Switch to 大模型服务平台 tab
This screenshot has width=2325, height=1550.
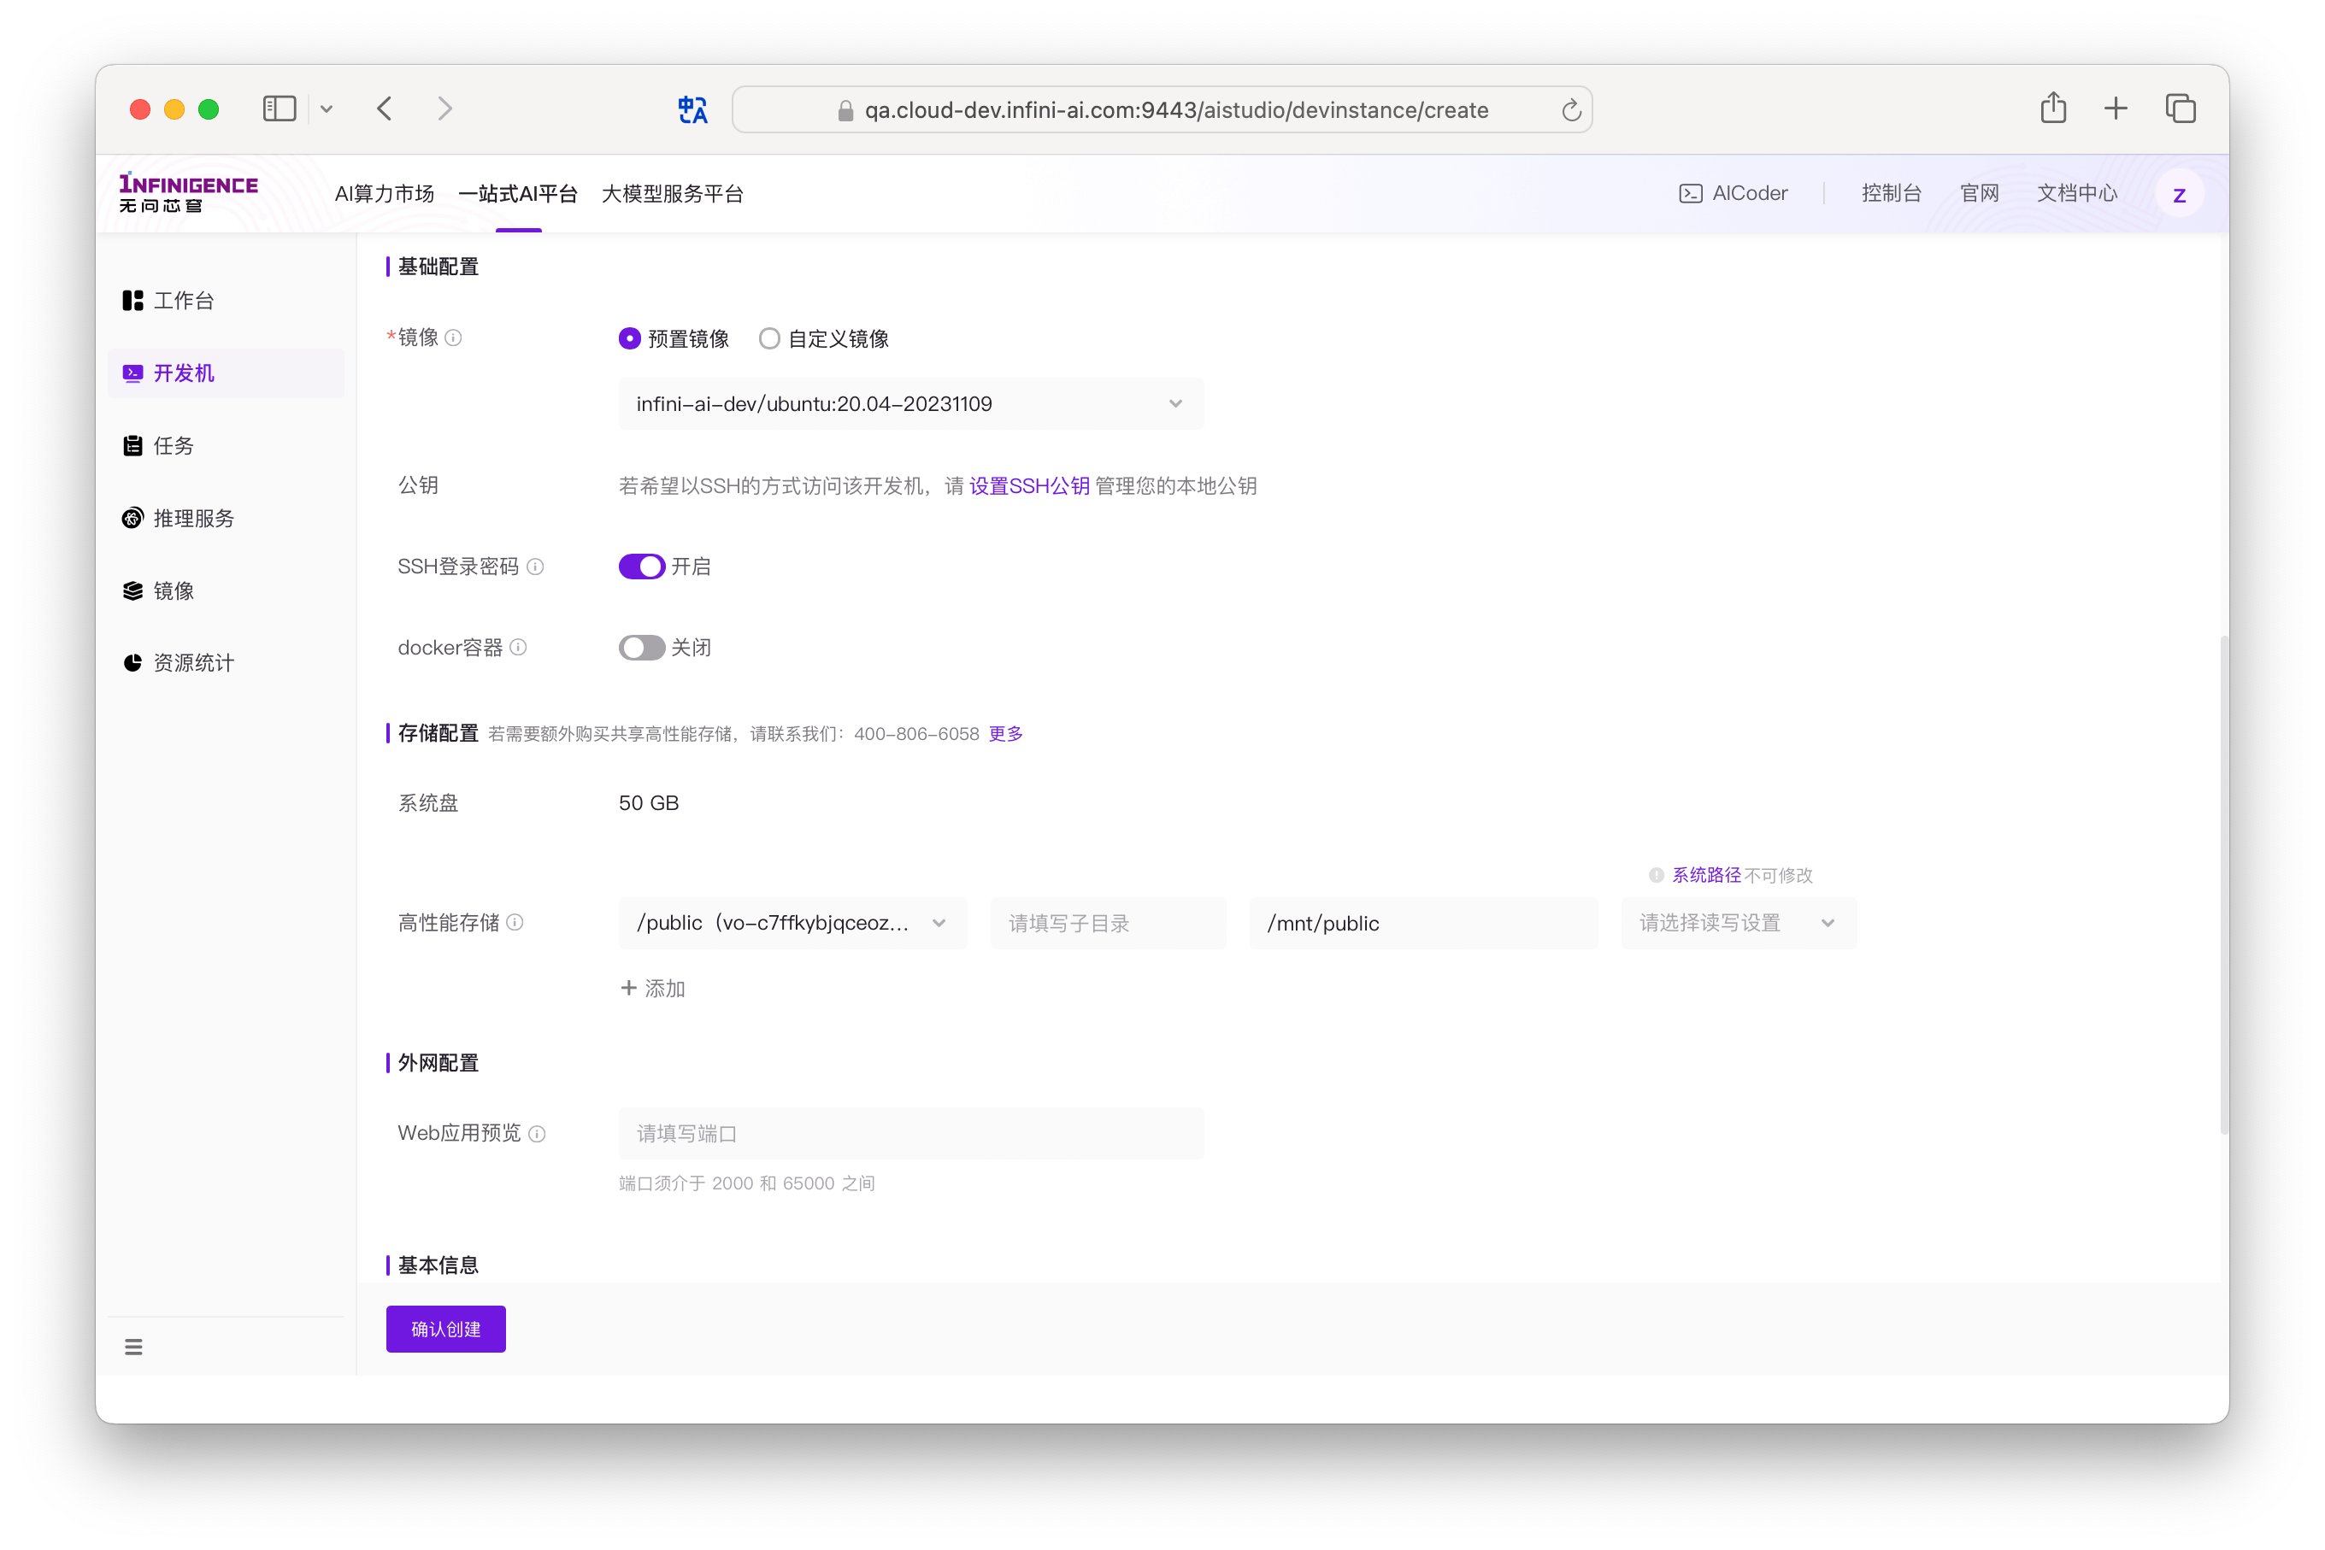[x=673, y=194]
